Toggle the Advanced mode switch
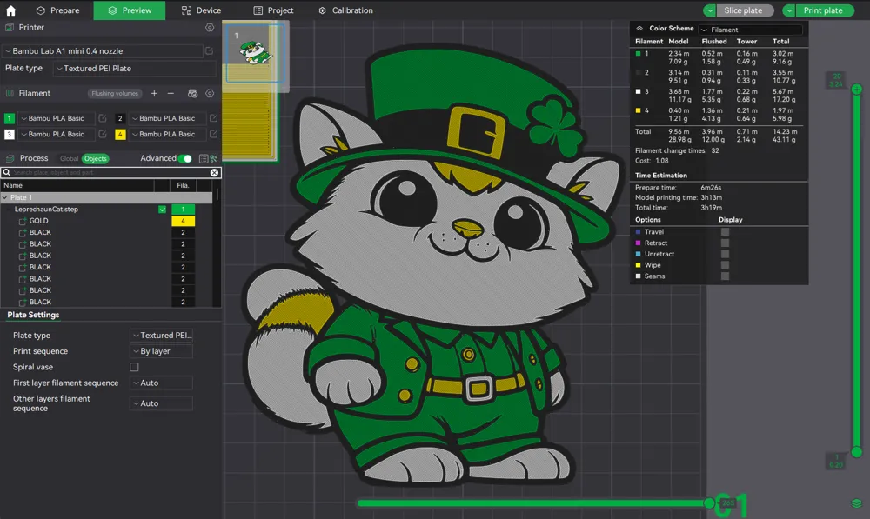The image size is (870, 519). (184, 158)
